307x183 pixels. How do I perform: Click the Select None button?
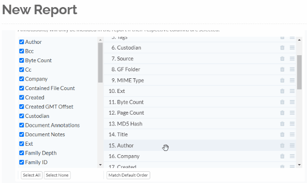click(x=57, y=175)
